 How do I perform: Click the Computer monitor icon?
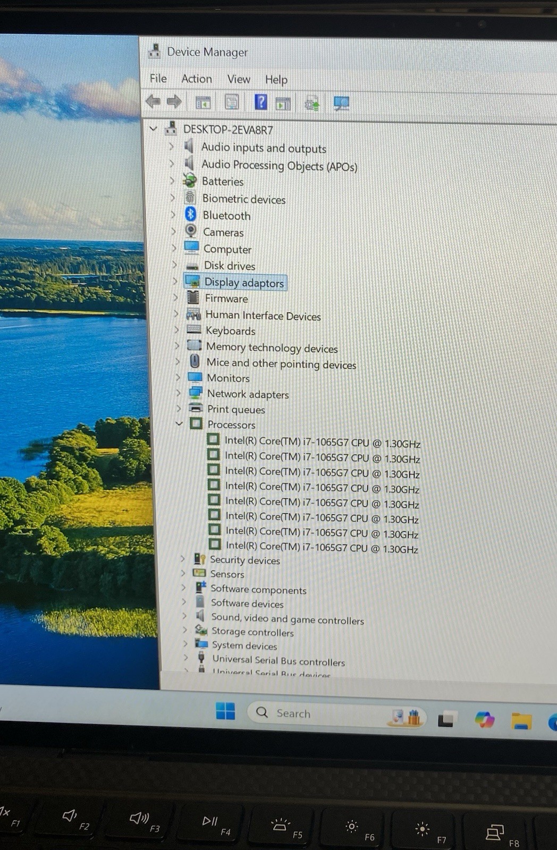click(x=191, y=248)
